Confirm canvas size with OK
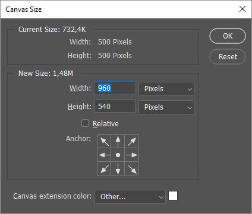This screenshot has width=252, height=214. (x=228, y=36)
